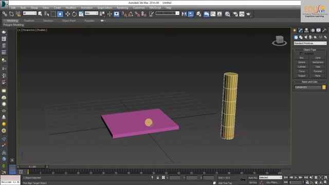Screen dimensions: 329x185
Task: Click the Bind to Space Warp tool
Action: point(19,14)
